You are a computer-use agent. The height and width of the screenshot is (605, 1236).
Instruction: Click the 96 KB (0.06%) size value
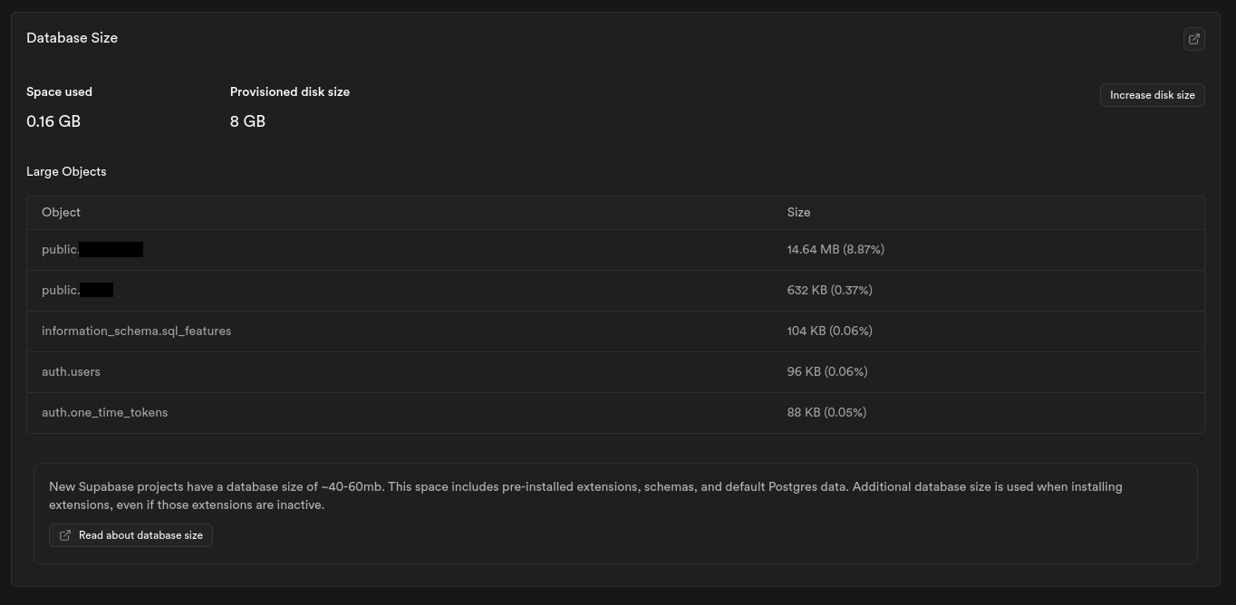pyautogui.click(x=827, y=371)
